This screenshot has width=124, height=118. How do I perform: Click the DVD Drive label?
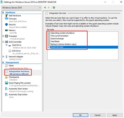16,51
